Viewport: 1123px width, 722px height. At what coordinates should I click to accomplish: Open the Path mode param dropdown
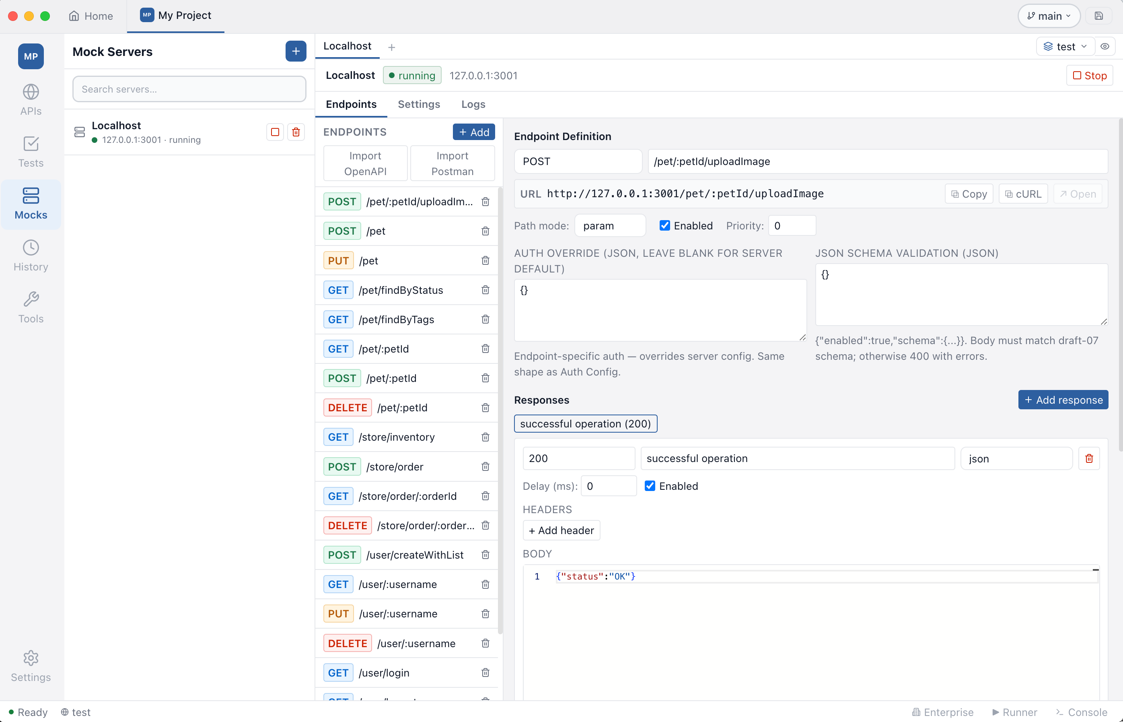coord(610,225)
